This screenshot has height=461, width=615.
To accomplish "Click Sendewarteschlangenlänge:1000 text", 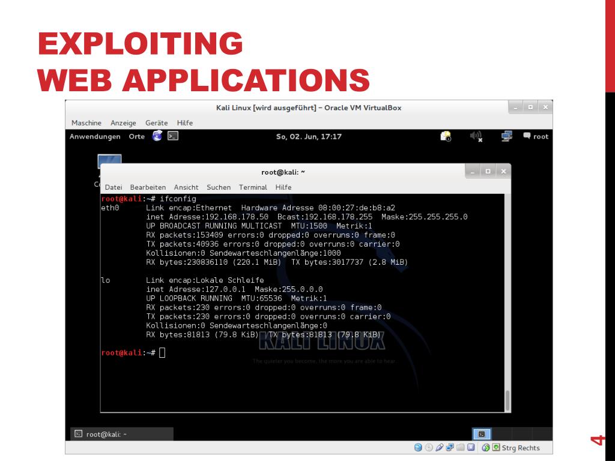I will (275, 253).
